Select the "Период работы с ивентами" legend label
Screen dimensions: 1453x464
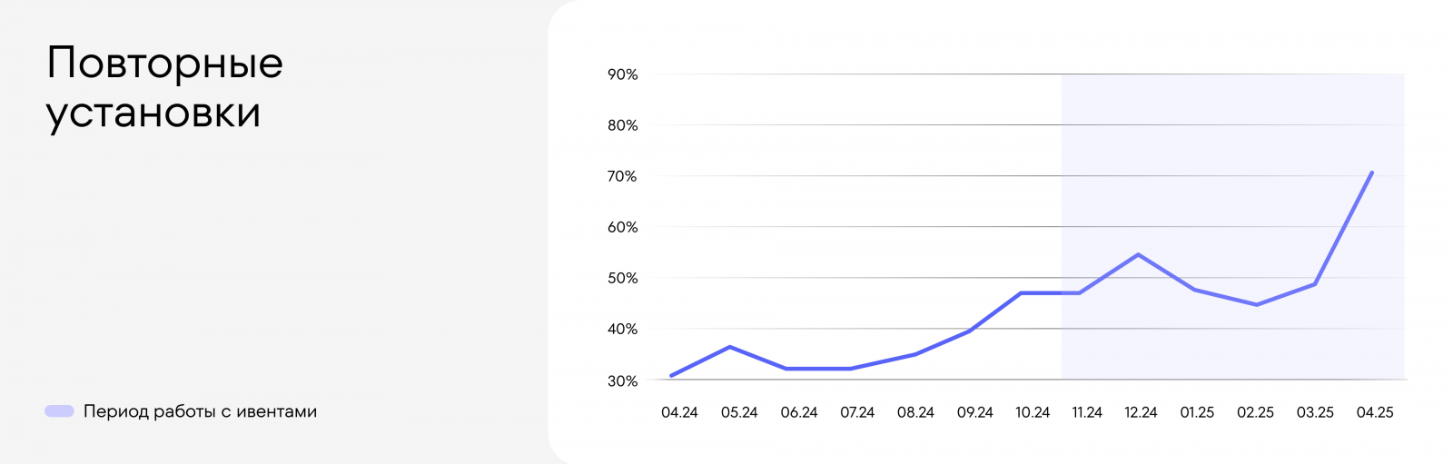coord(200,411)
